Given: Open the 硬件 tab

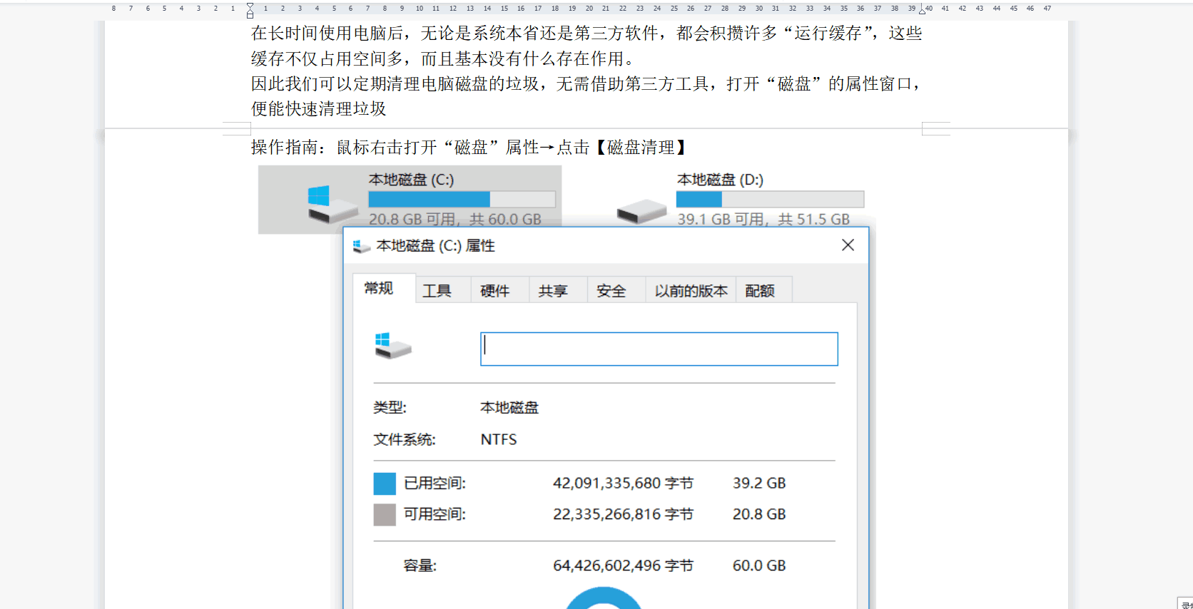Looking at the screenshot, I should (x=494, y=291).
